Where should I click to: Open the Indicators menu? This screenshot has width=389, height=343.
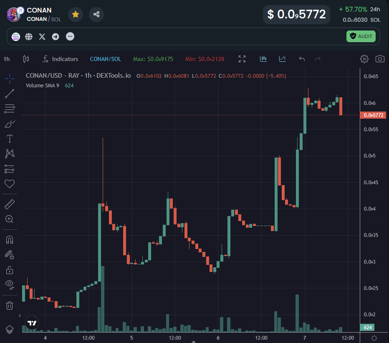coord(60,59)
